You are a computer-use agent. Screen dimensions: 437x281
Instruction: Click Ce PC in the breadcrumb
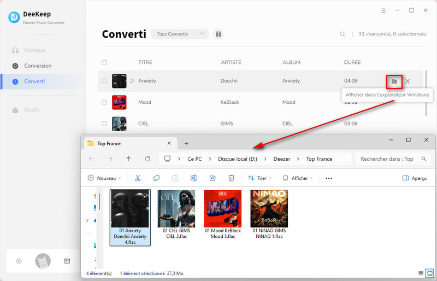[194, 159]
